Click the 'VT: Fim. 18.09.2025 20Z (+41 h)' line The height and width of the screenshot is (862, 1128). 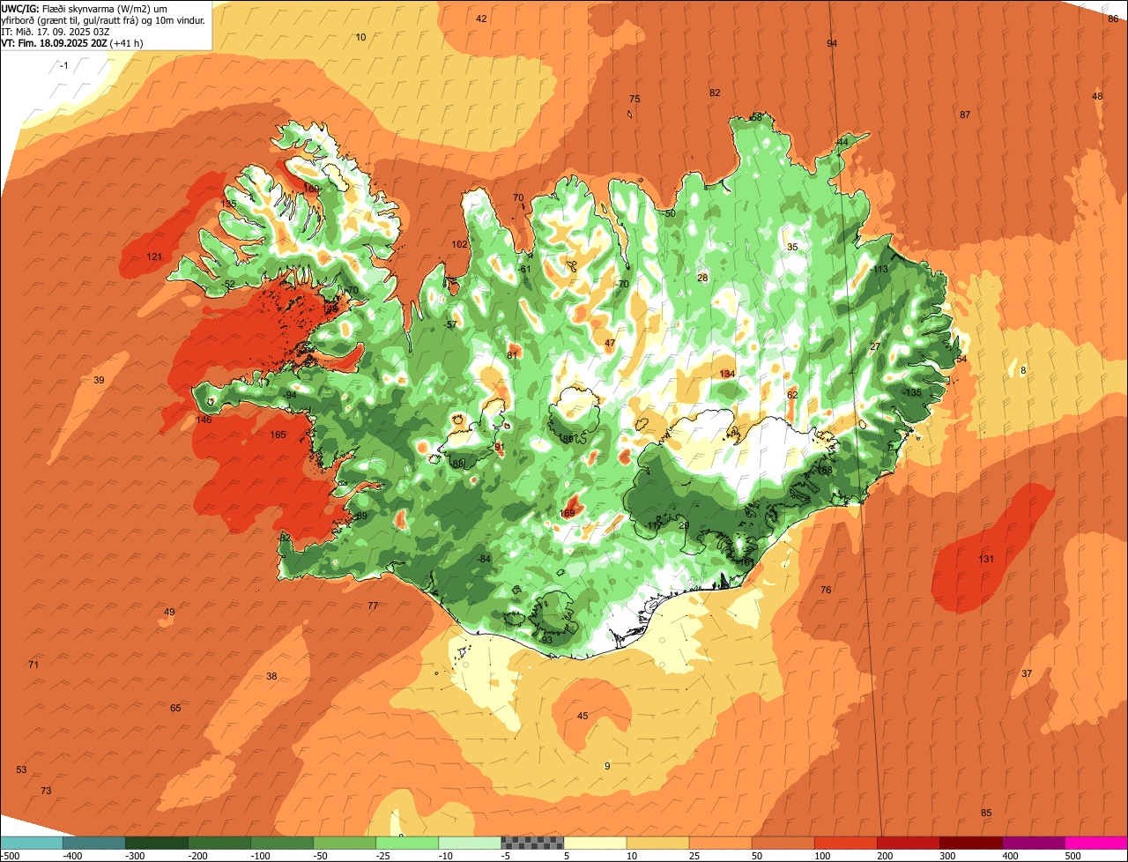tap(72, 42)
